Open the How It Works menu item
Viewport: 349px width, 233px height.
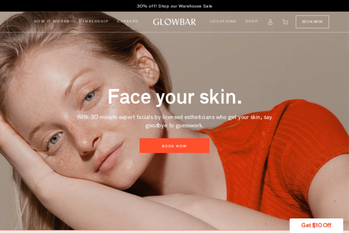click(x=52, y=21)
